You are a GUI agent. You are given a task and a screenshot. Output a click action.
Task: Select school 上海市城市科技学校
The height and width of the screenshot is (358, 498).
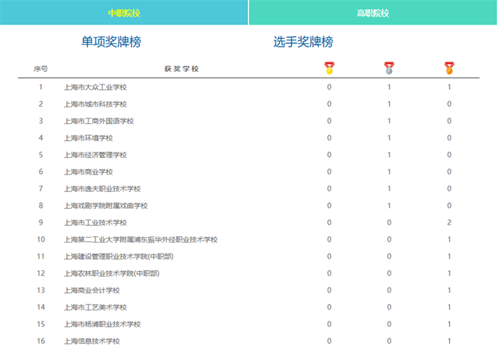click(95, 104)
